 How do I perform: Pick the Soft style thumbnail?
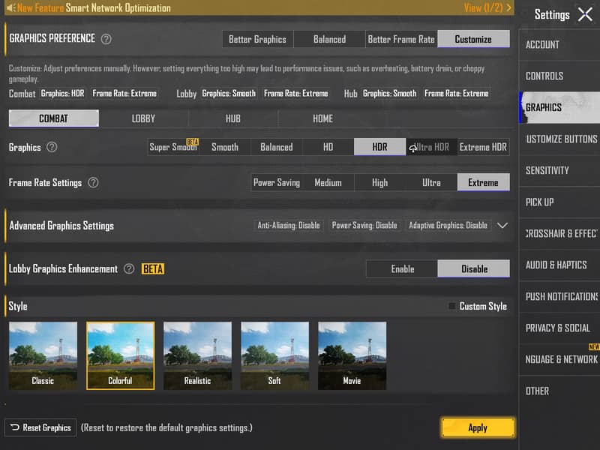pos(274,355)
